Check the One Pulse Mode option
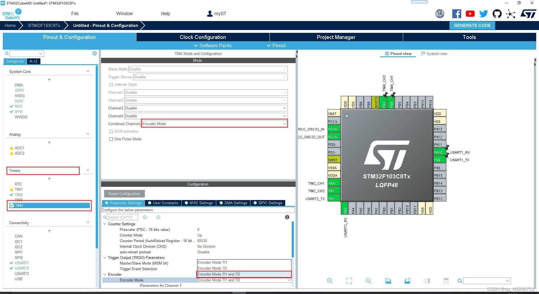The image size is (539, 294). [111, 139]
